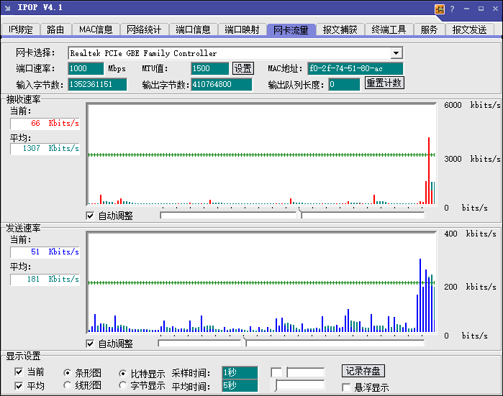Switch to the 路由 tab

pyautogui.click(x=55, y=29)
